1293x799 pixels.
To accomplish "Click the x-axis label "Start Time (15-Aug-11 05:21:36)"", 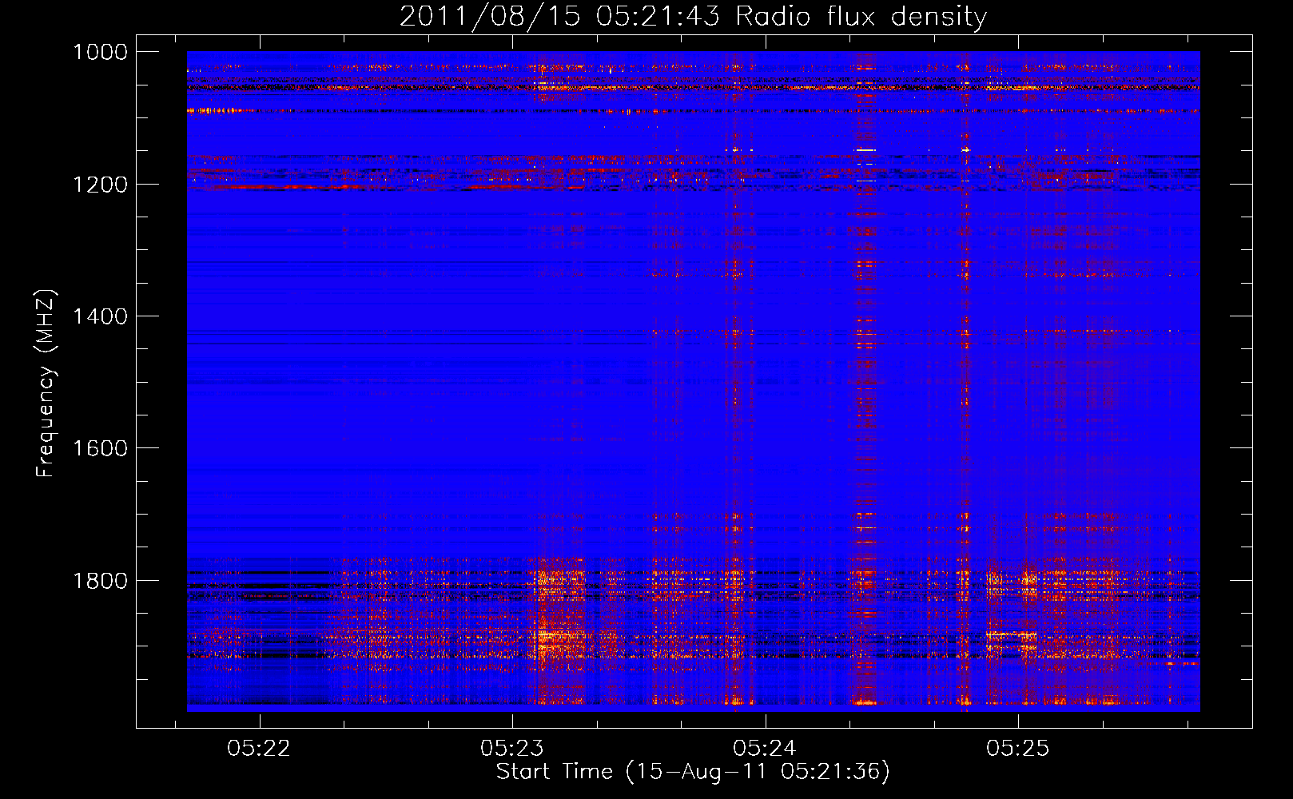I will pos(693,772).
